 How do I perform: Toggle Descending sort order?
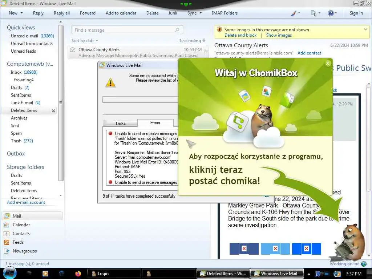(x=192, y=41)
